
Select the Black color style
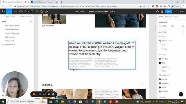[162, 63]
